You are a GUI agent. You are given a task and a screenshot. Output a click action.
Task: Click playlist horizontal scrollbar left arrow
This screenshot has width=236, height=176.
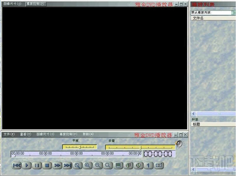point(194,114)
